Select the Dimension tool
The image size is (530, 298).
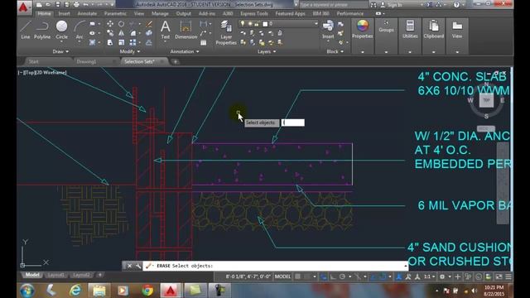(185, 30)
